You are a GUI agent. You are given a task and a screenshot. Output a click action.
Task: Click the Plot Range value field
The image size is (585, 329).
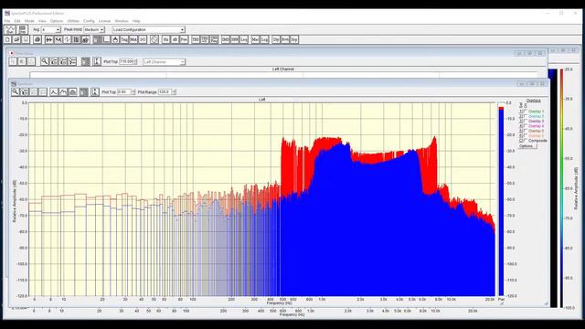tap(165, 91)
